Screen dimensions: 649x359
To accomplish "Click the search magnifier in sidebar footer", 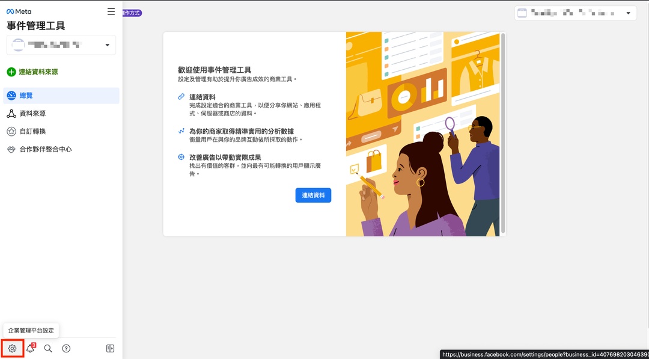I will click(48, 348).
